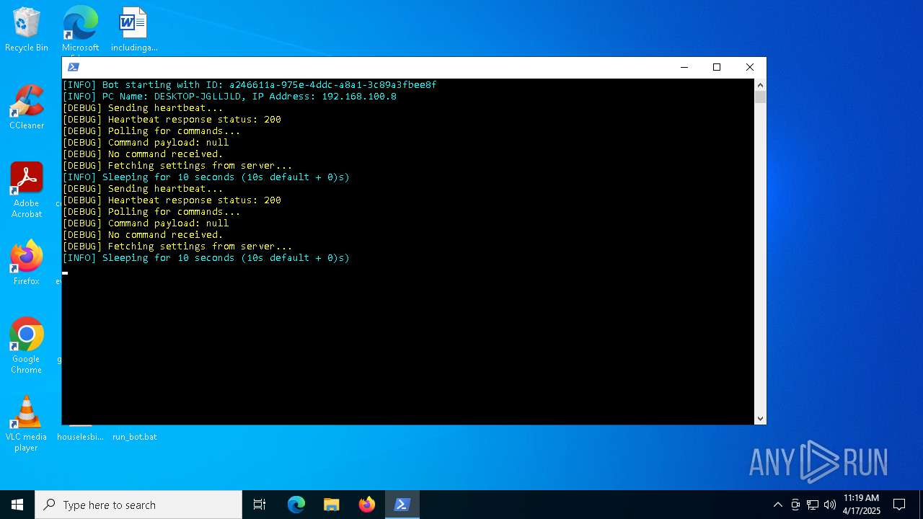Launch the Adobe Acrobat desktop shortcut
This screenshot has width=923, height=519.
[x=27, y=190]
